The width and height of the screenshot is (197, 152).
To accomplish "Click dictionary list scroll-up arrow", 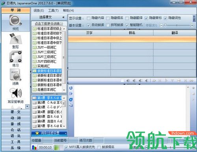I will click(64, 29).
